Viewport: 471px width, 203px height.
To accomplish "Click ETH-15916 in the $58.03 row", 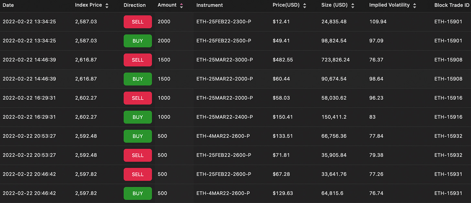I will pyautogui.click(x=448, y=98).
